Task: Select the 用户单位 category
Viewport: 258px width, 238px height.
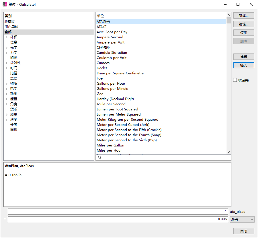Action: point(11,27)
